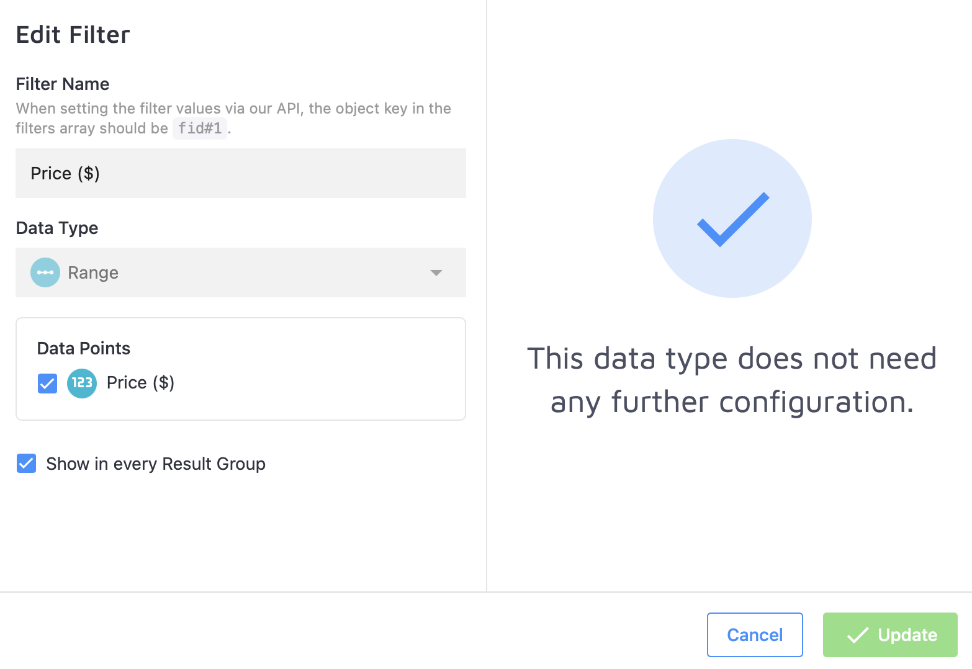Screen dimensions: 972x669
Task: Click the Price ($) label beside the 123 icon
Action: pyautogui.click(x=140, y=383)
